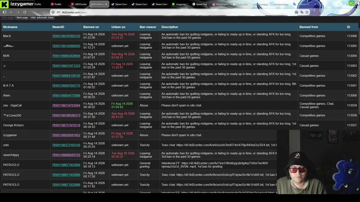Click the Next page button
The width and height of the screenshot is (360, 202).
[x=22, y=17]
